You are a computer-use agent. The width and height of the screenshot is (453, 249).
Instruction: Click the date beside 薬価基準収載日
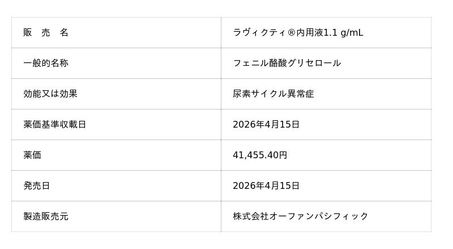click(x=266, y=125)
